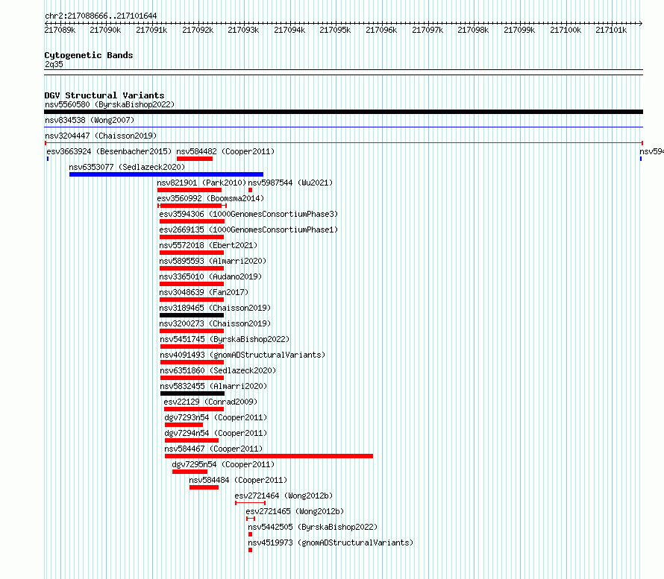Screen dimensions: 664x579
Task: Click the nsv584482 (Cooper2011) label
Action: point(225,151)
